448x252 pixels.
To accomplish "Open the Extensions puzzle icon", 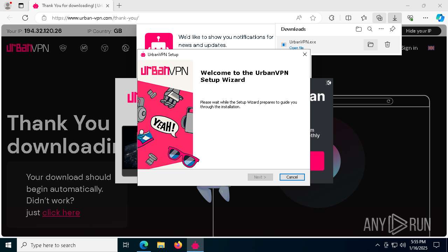I will 331,18.
